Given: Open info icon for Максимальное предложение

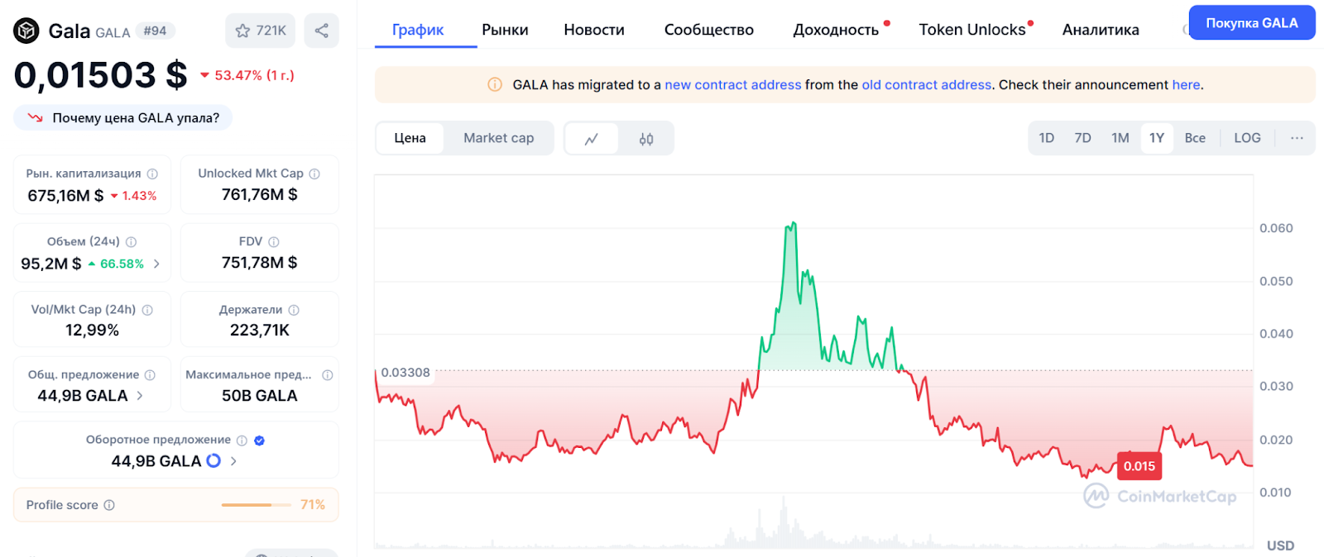Looking at the screenshot, I should (x=328, y=374).
